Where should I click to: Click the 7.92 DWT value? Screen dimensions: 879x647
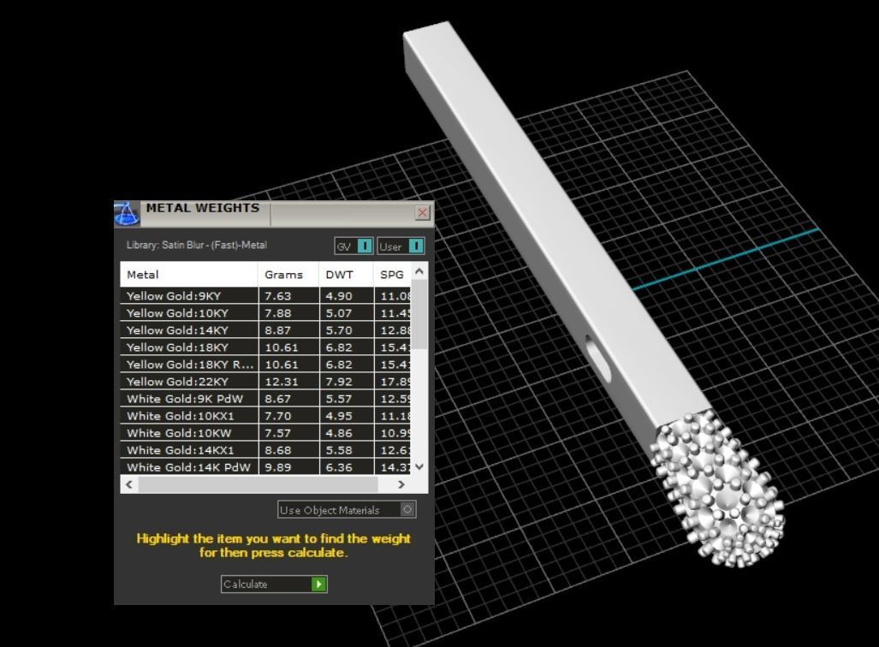339,381
